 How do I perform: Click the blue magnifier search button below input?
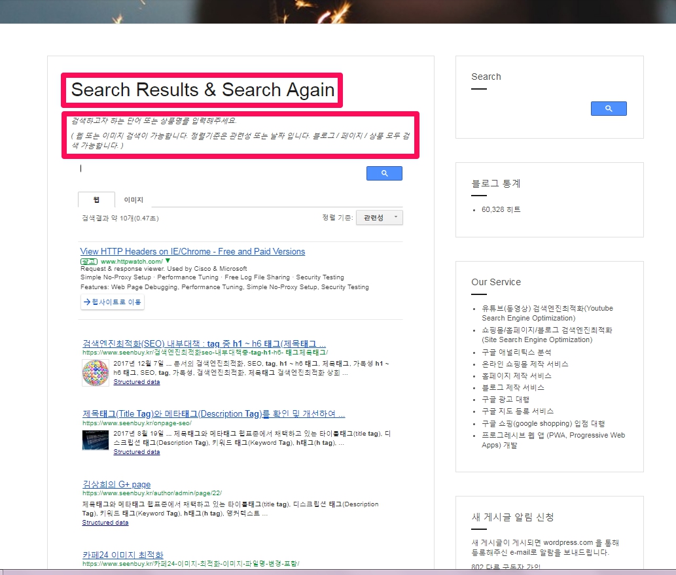click(x=384, y=173)
